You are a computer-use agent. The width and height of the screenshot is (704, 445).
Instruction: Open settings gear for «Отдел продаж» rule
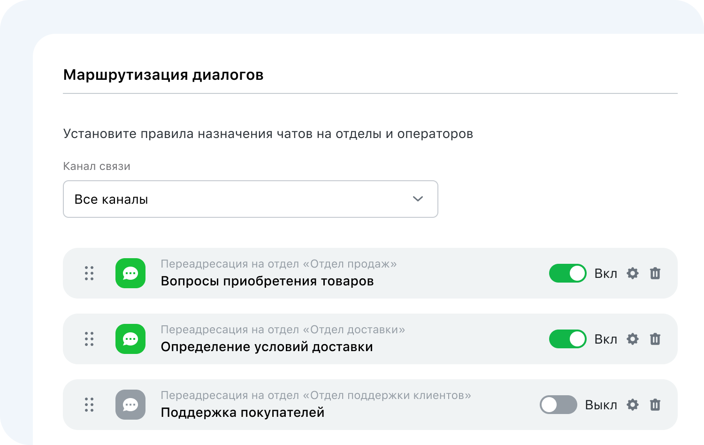pyautogui.click(x=633, y=273)
